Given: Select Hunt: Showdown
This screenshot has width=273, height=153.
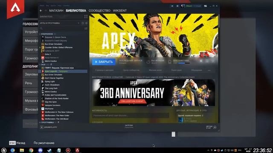Looking at the screenshot, I should (x=52, y=85).
